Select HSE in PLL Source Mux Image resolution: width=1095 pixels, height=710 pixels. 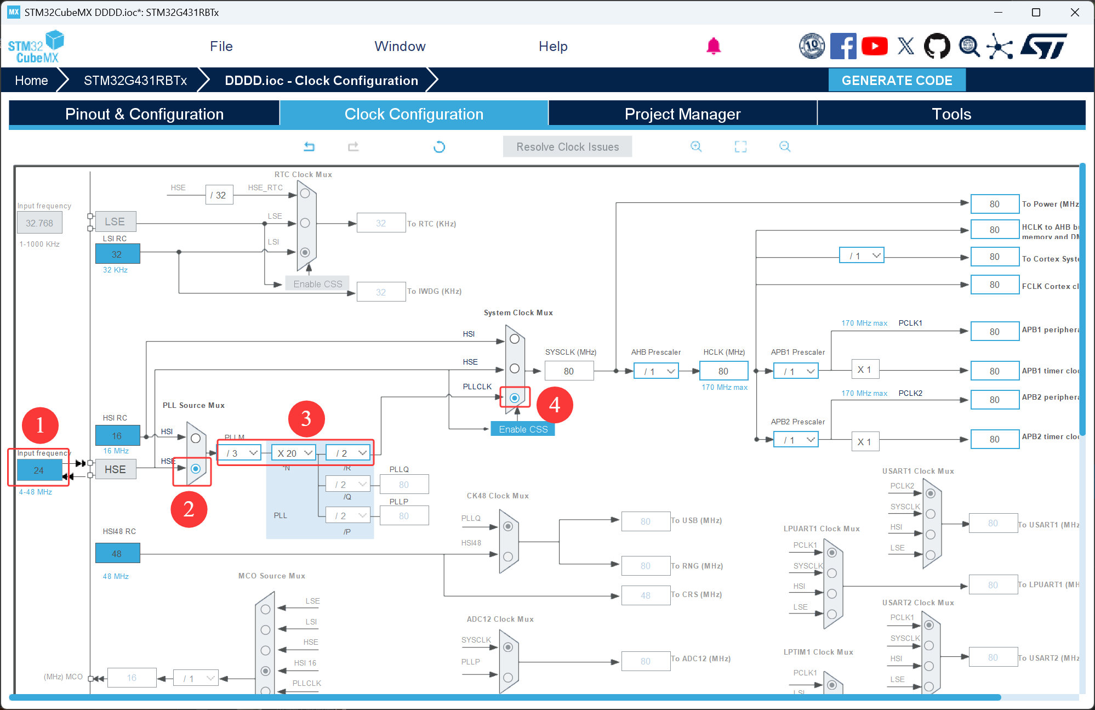pos(196,469)
